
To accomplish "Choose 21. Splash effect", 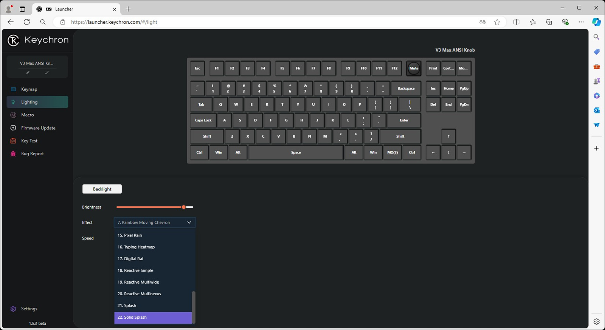I will [x=153, y=305].
